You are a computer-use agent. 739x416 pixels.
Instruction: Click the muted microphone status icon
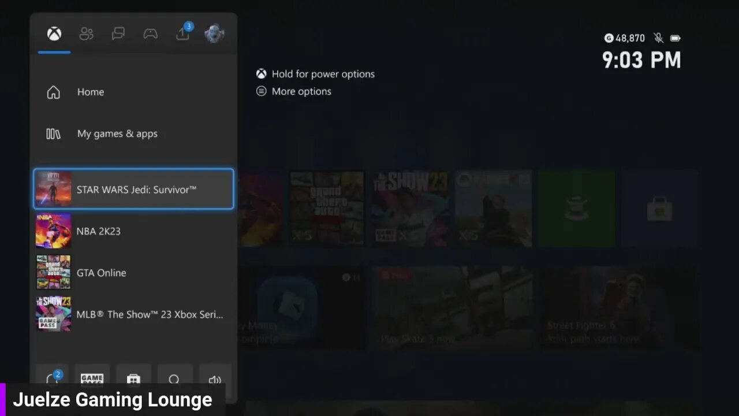[x=658, y=38]
